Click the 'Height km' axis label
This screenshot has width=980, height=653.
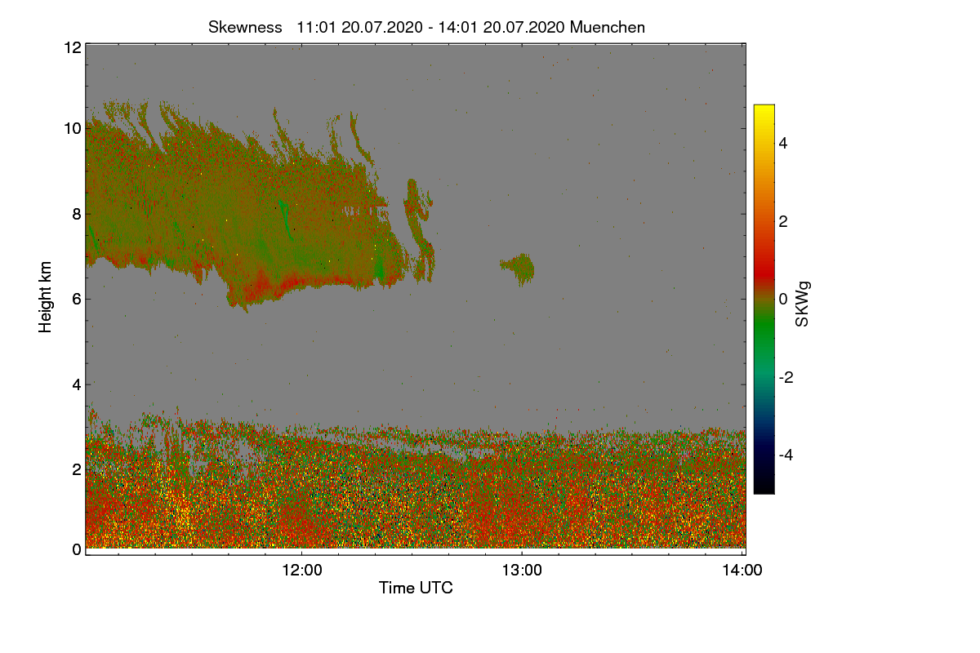tap(46, 297)
